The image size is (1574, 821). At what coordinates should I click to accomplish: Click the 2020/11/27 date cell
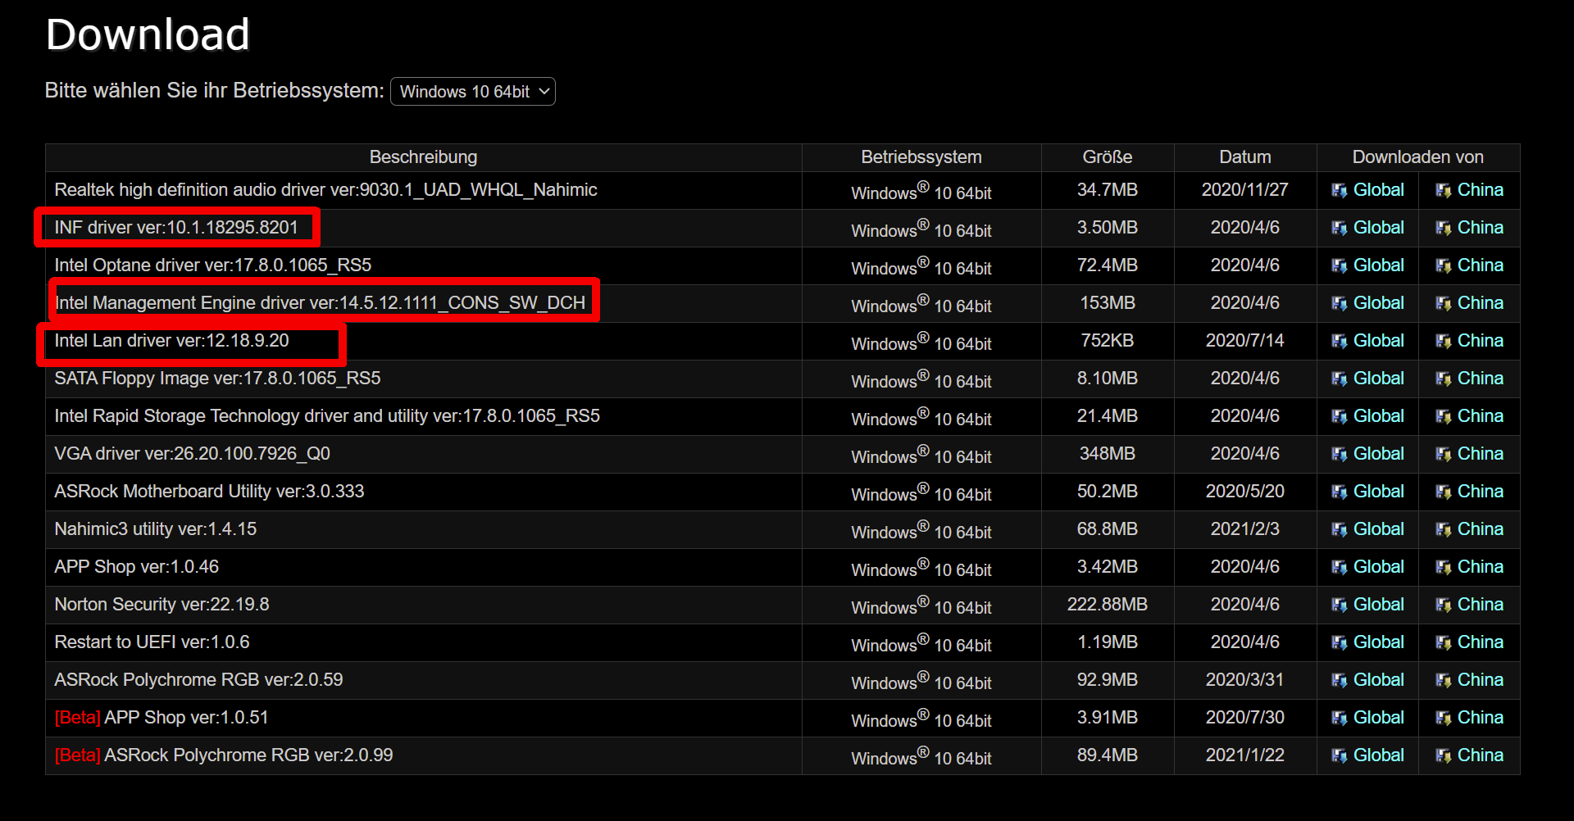click(x=1245, y=190)
